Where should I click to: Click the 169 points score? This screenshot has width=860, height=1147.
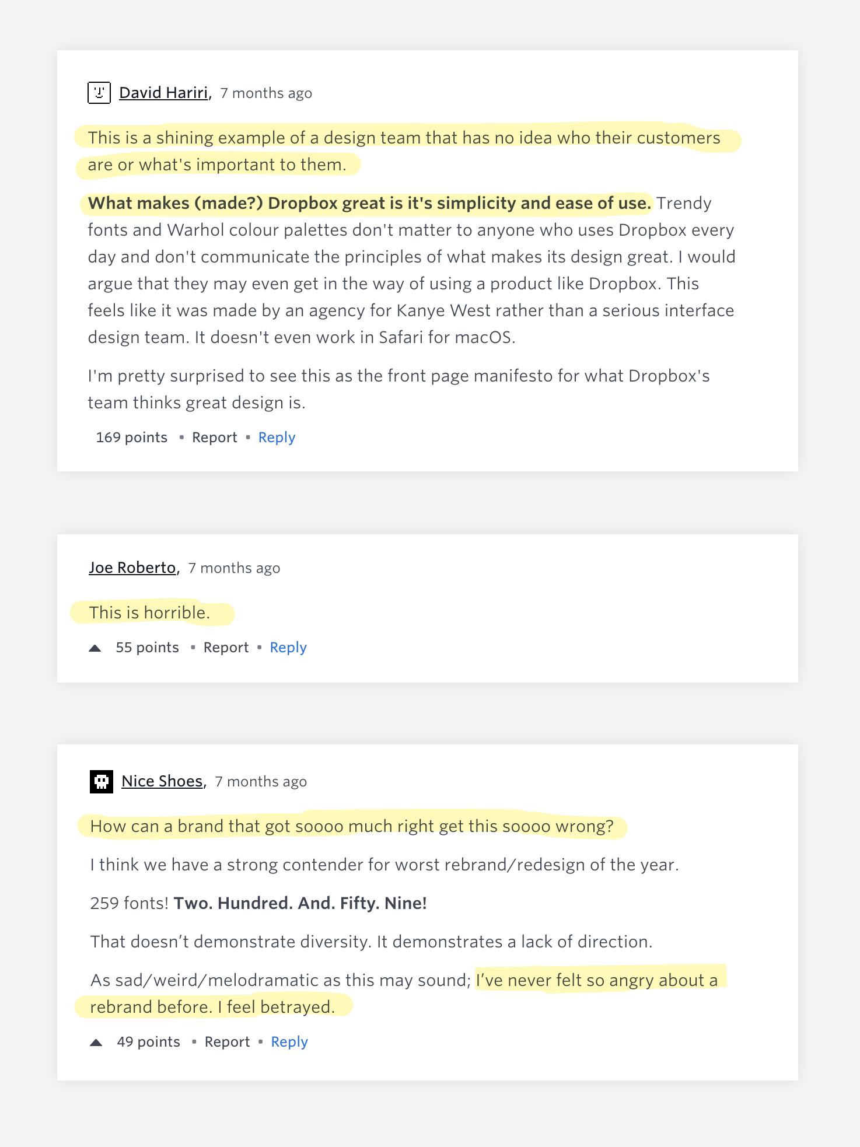click(x=131, y=438)
